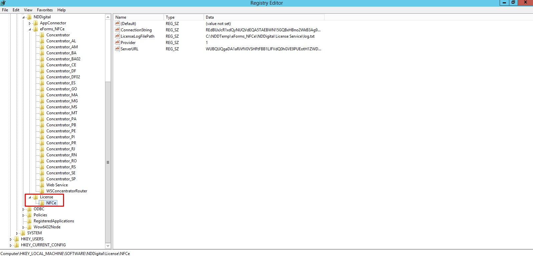Expand the HKEY_USERS hive
533x256 pixels.
[11, 239]
